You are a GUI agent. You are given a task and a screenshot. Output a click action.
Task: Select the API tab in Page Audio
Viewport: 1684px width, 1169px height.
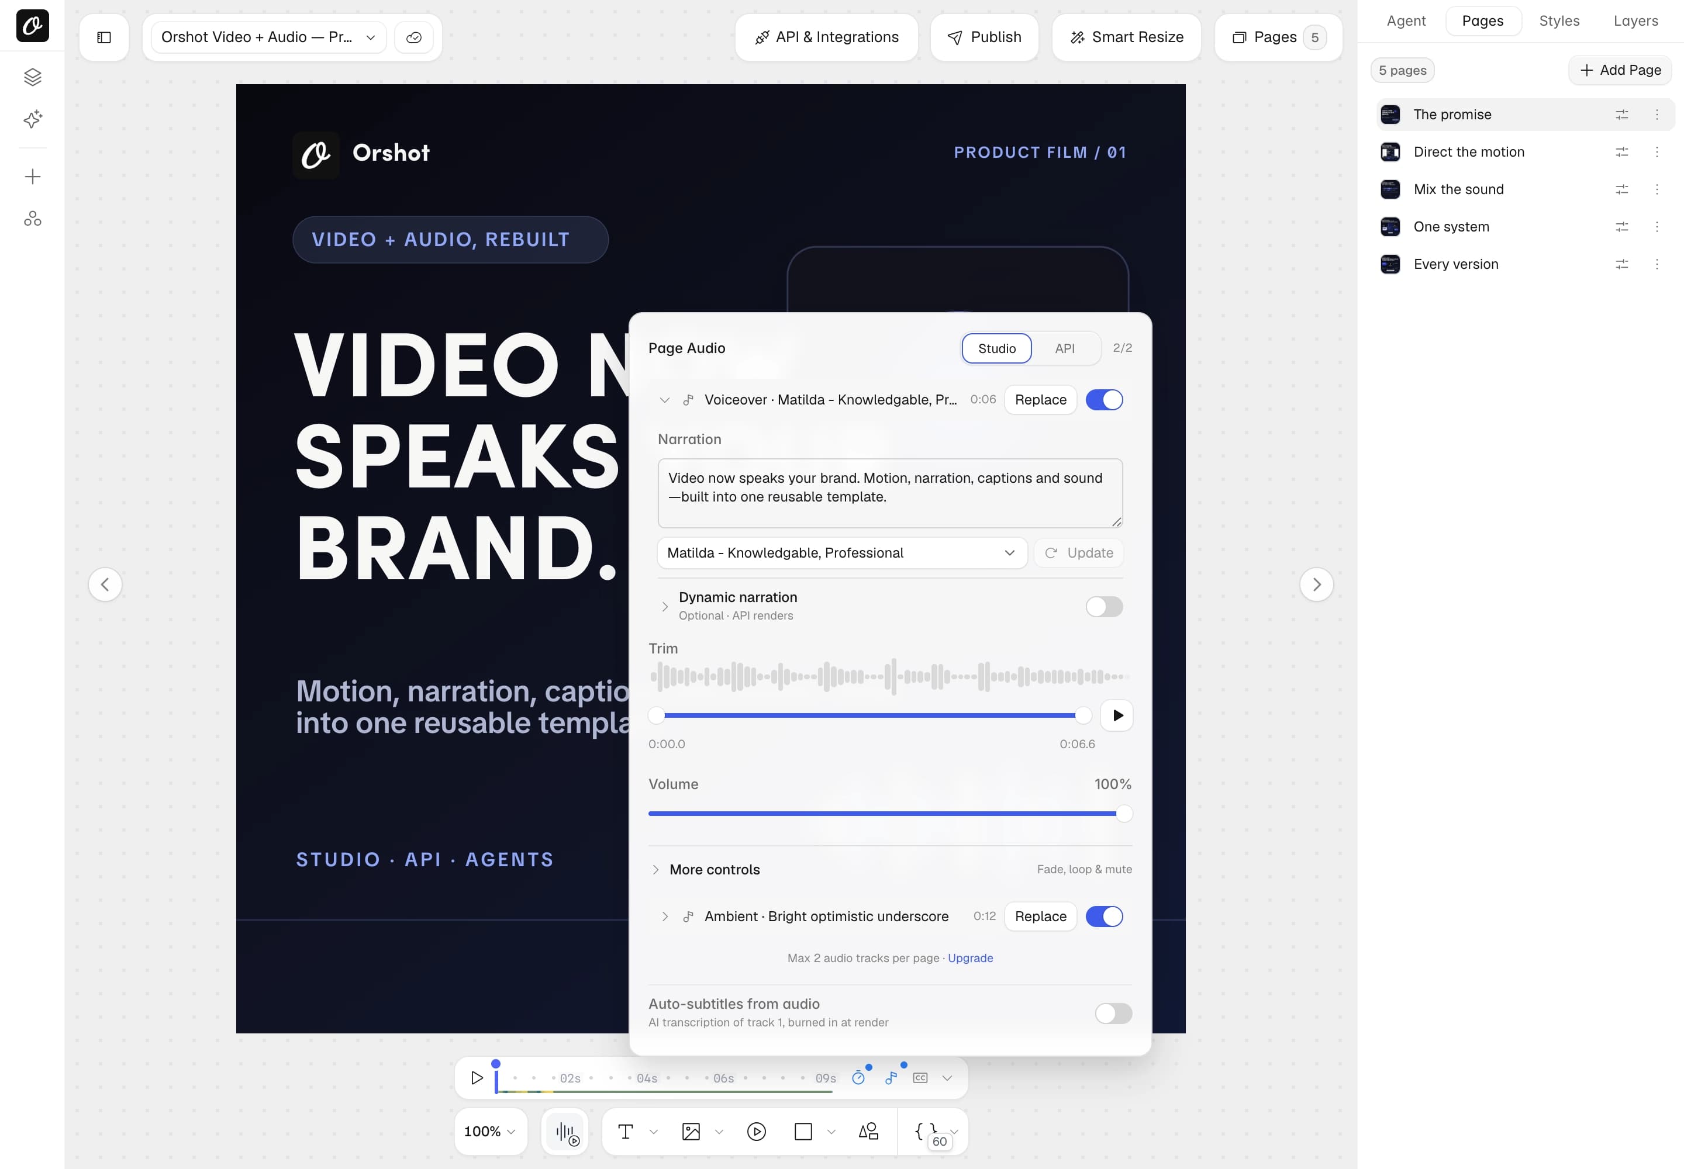pos(1065,348)
